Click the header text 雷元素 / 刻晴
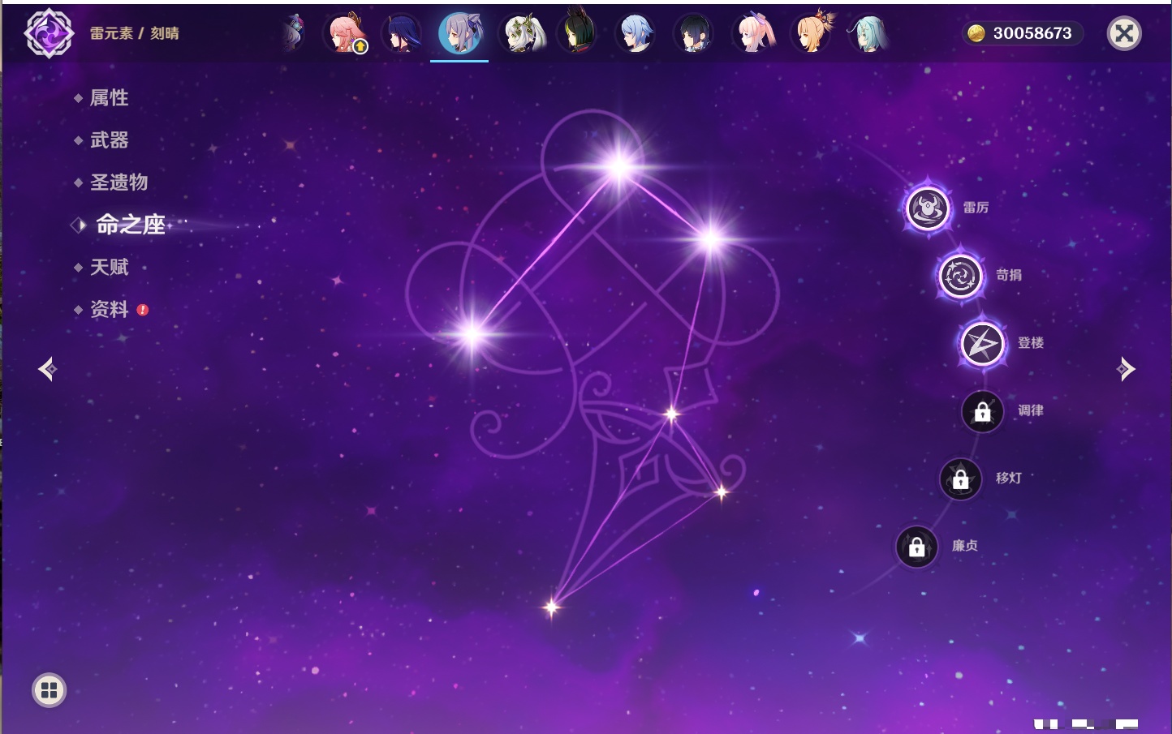 coord(135,33)
